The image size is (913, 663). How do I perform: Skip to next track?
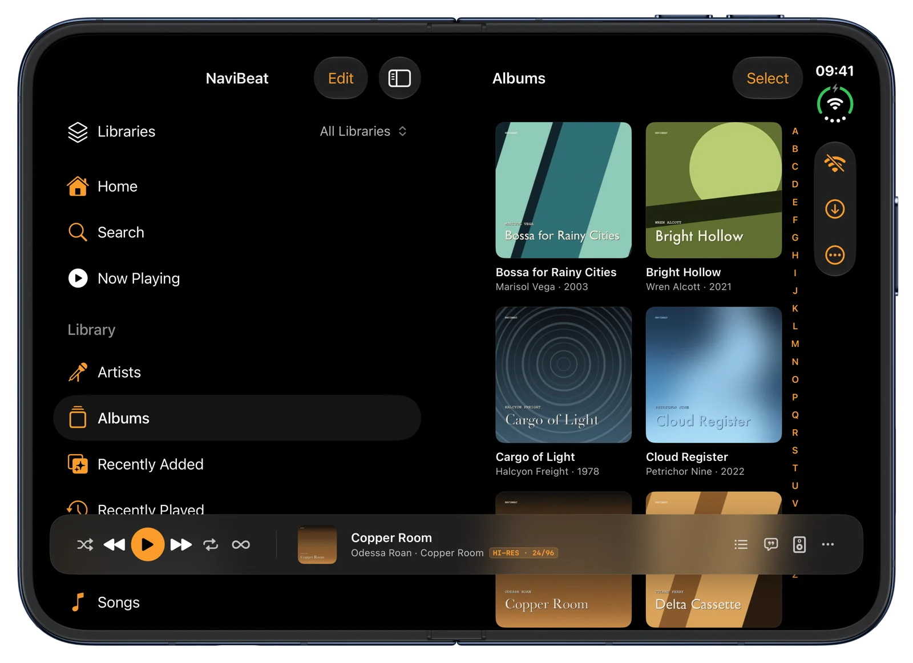[181, 545]
